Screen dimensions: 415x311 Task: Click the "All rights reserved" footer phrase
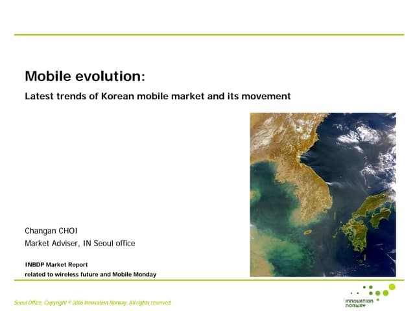[x=150, y=303]
